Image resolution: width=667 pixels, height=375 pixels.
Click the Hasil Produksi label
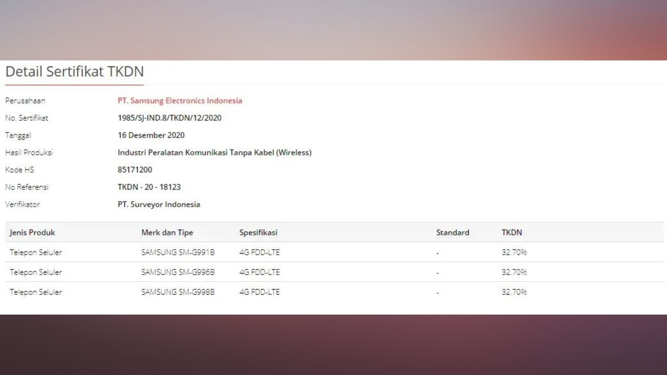coord(29,152)
